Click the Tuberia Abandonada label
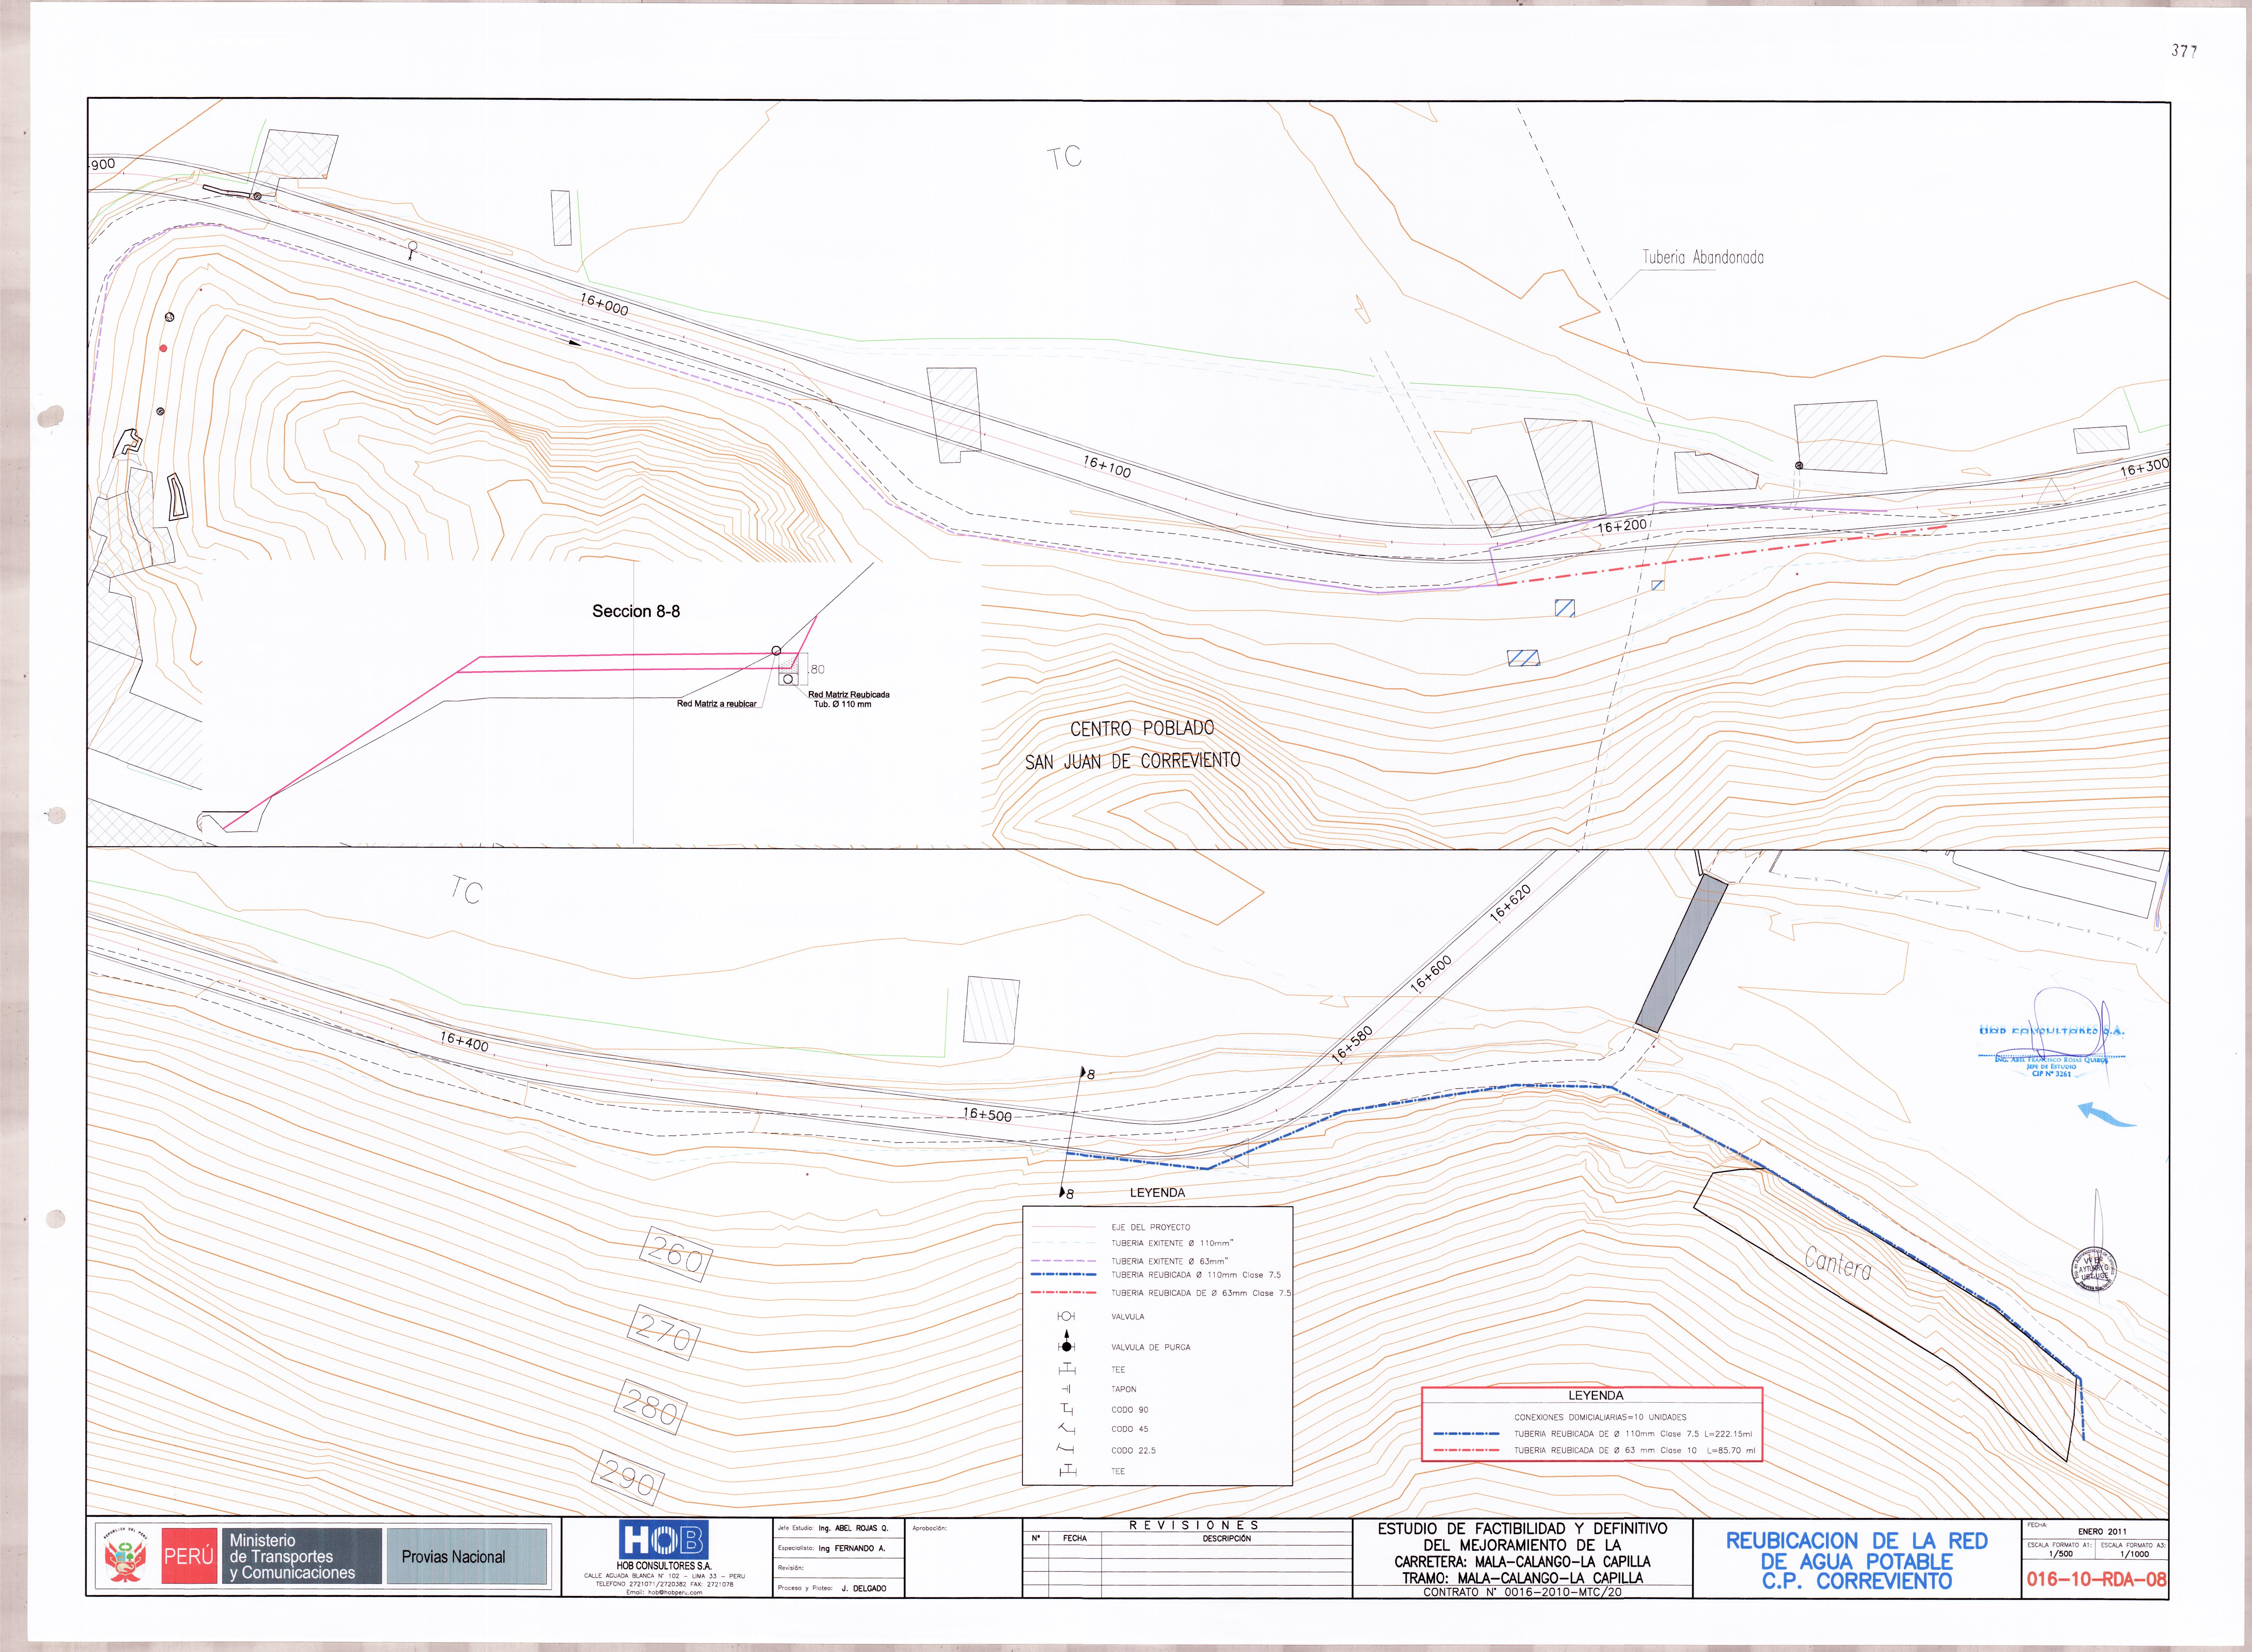Screen dimensions: 2252x1652 pyautogui.click(x=1703, y=257)
